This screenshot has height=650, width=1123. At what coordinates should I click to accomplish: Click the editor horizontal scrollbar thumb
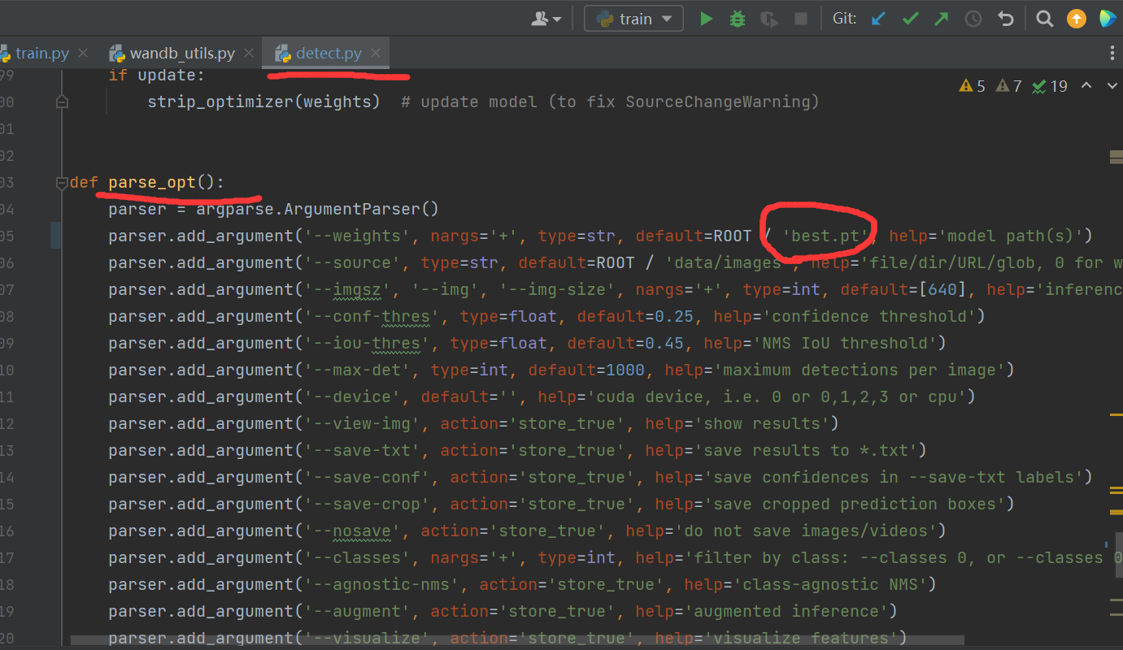pos(517,640)
